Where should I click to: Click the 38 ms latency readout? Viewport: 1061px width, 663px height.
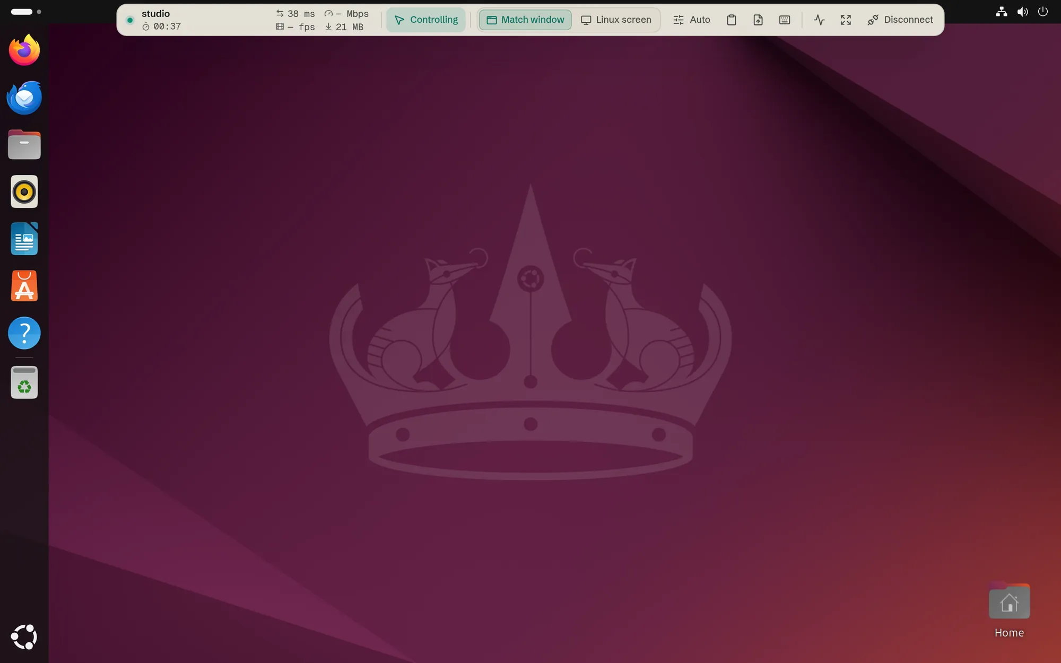pyautogui.click(x=295, y=13)
